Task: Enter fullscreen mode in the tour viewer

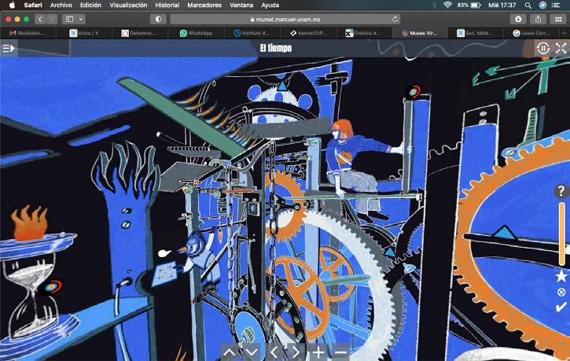Action: pyautogui.click(x=561, y=48)
